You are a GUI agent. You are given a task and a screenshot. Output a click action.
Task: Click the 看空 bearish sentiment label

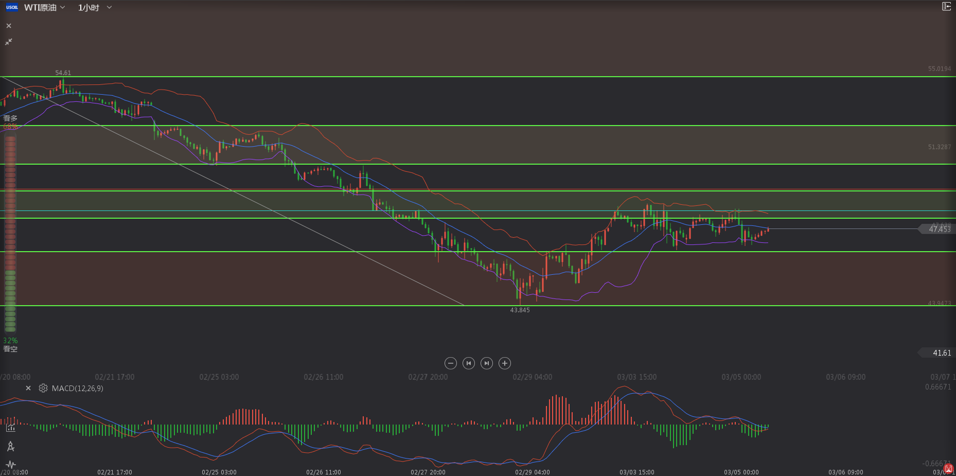[x=10, y=349]
